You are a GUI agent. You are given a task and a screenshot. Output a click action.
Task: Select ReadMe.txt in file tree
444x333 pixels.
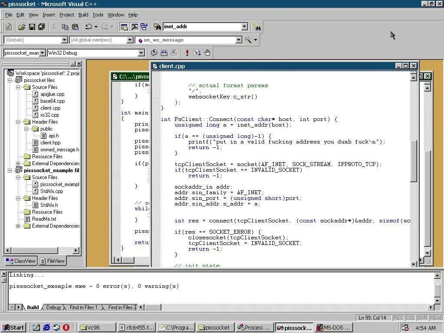[x=44, y=219]
